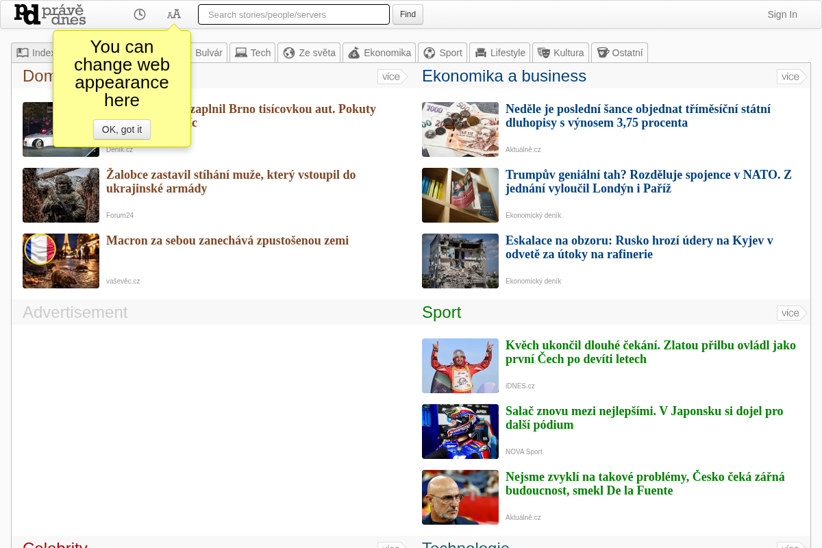Open the 'Trumpův geniální tah?' headline
Viewport: 822px width, 548px height.
click(649, 182)
